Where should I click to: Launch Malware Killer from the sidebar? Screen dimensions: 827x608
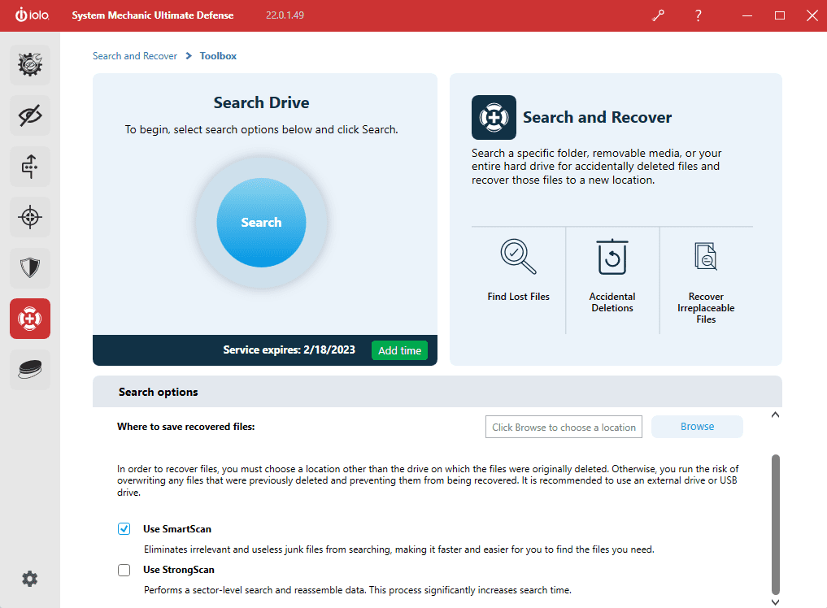tap(30, 217)
